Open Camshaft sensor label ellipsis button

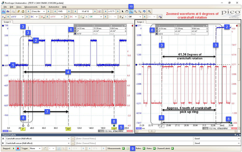pos(73,139)
